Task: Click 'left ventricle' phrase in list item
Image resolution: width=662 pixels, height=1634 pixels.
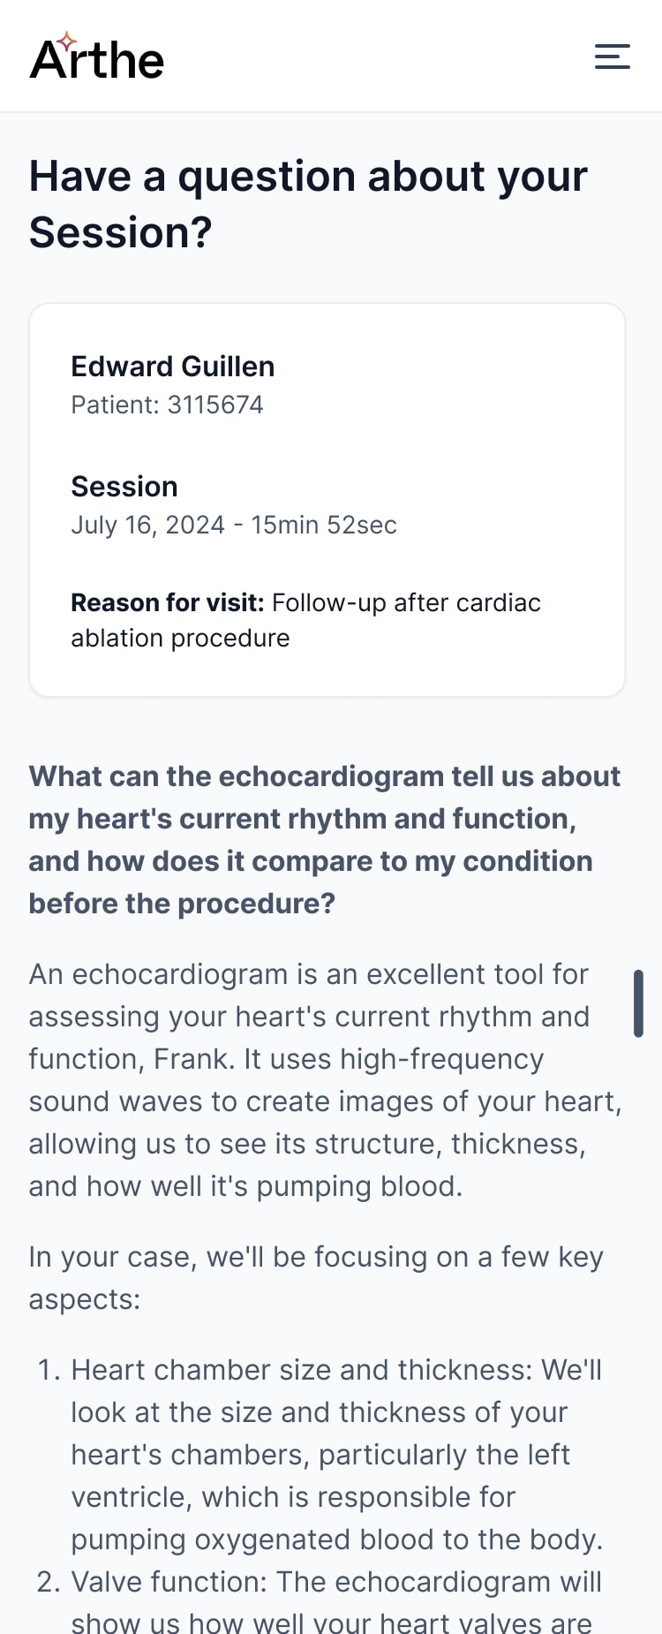Action: pyautogui.click(x=320, y=1476)
